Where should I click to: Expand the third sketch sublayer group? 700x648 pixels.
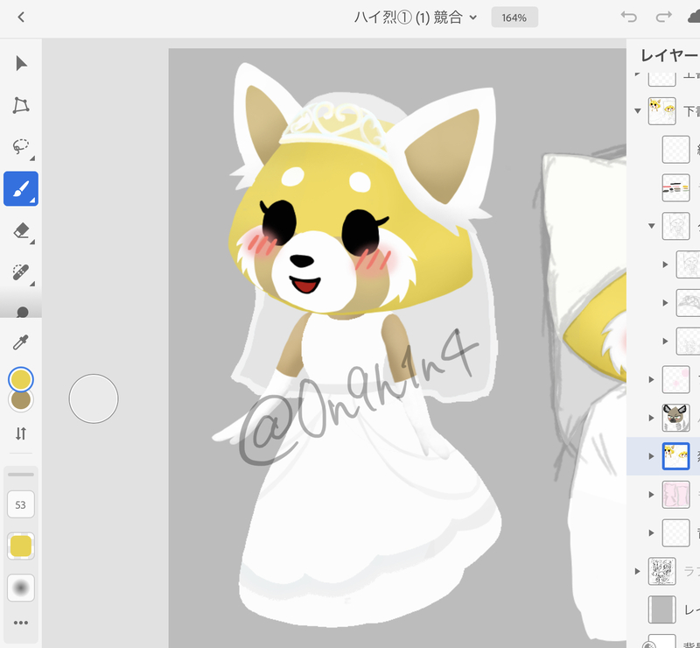pos(665,342)
